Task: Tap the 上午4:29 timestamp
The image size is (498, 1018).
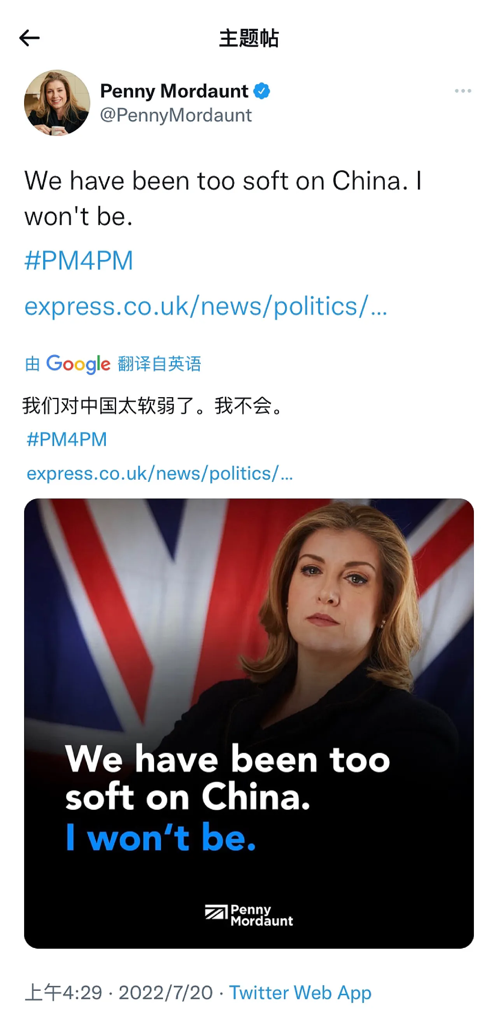Action: pyautogui.click(x=63, y=993)
